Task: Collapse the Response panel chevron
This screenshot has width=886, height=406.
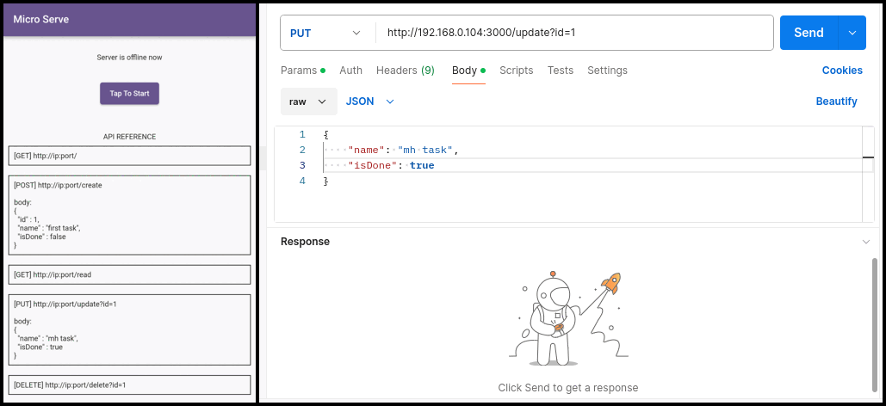Action: point(865,242)
